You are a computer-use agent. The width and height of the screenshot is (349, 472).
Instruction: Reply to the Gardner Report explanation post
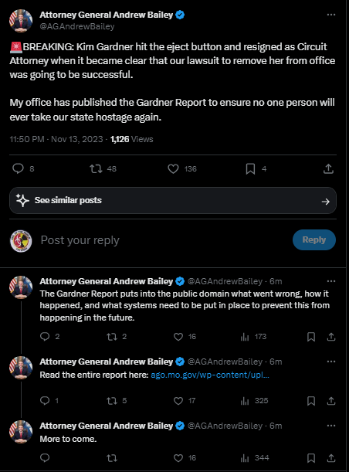[45, 337]
